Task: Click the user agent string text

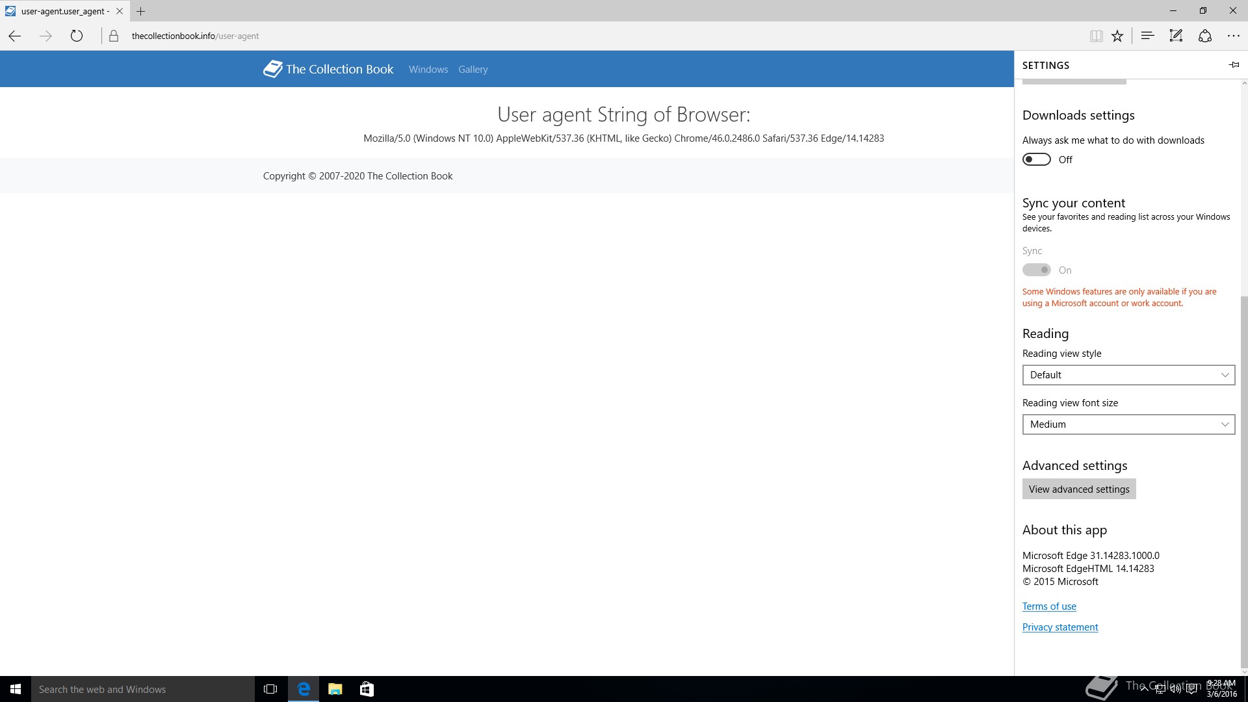Action: click(623, 138)
